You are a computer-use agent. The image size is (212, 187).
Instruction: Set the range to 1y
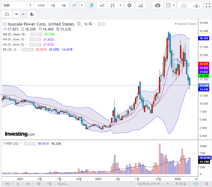click(18, 184)
